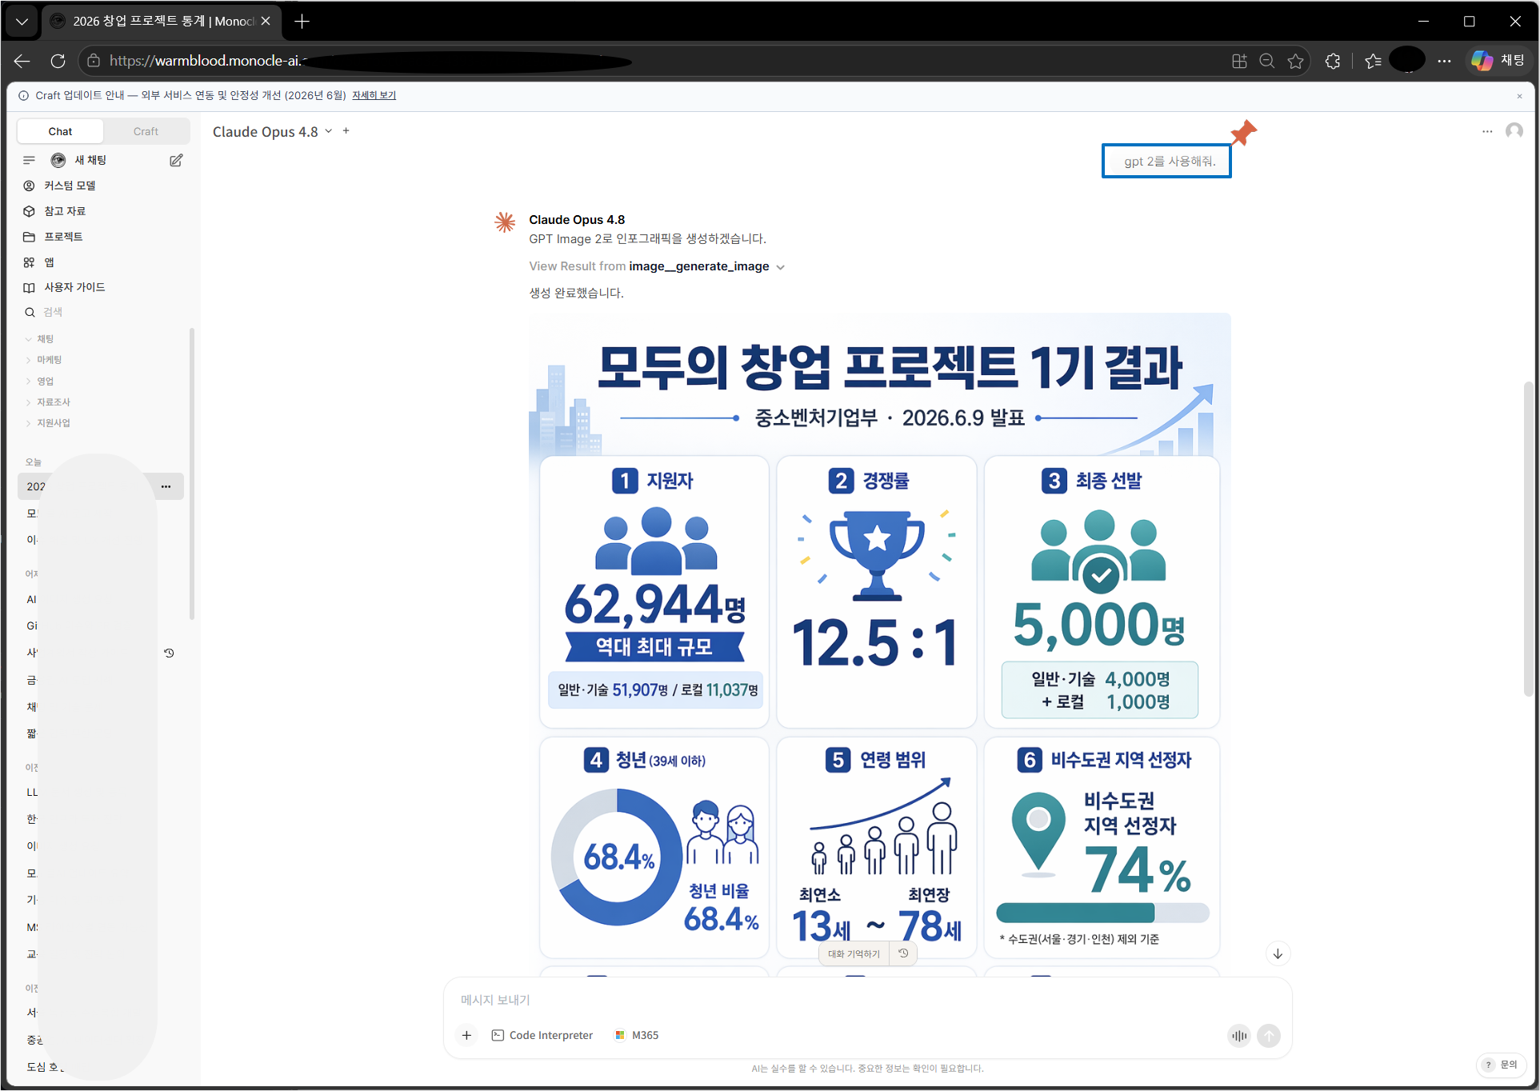Open browser settings and more menu
This screenshot has height=1091, width=1540.
coord(1444,61)
